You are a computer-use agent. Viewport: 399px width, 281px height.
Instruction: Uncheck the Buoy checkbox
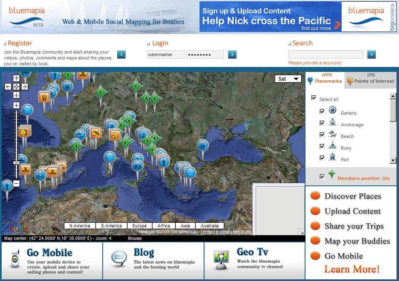point(322,146)
